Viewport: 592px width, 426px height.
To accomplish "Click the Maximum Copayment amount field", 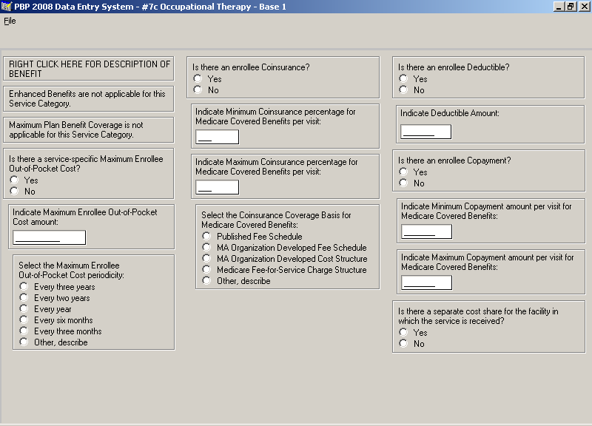I will point(427,283).
